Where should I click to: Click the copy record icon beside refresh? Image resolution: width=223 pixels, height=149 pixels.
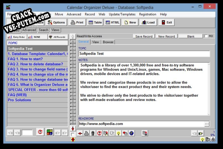pos(106,133)
